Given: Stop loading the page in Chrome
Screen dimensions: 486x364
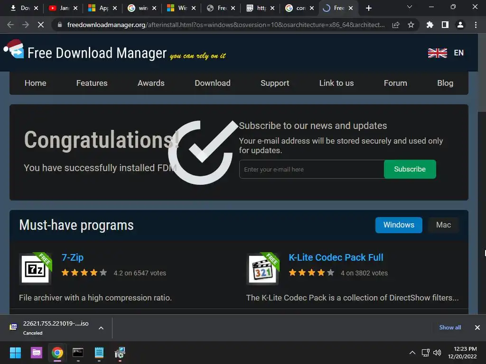Looking at the screenshot, I should [x=41, y=25].
